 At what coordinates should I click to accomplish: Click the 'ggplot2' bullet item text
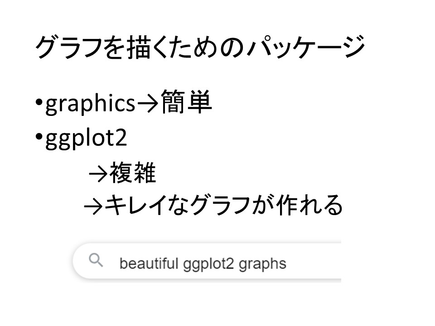point(86,139)
